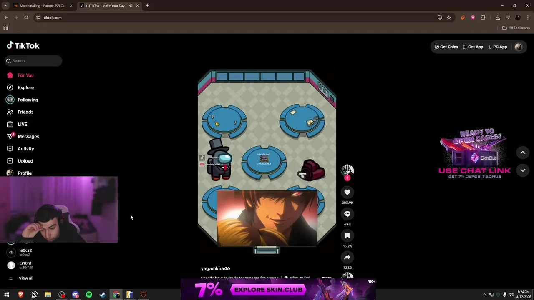Open the apps grid on bookmarks bar
The image size is (534, 300).
tap(5, 28)
